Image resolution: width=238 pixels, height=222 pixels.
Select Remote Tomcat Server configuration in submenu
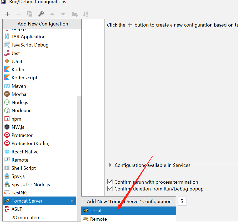click(x=128, y=219)
